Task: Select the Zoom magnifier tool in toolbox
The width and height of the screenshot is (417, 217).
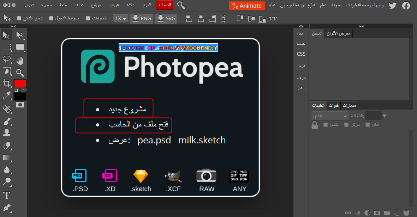Action: coord(20,73)
